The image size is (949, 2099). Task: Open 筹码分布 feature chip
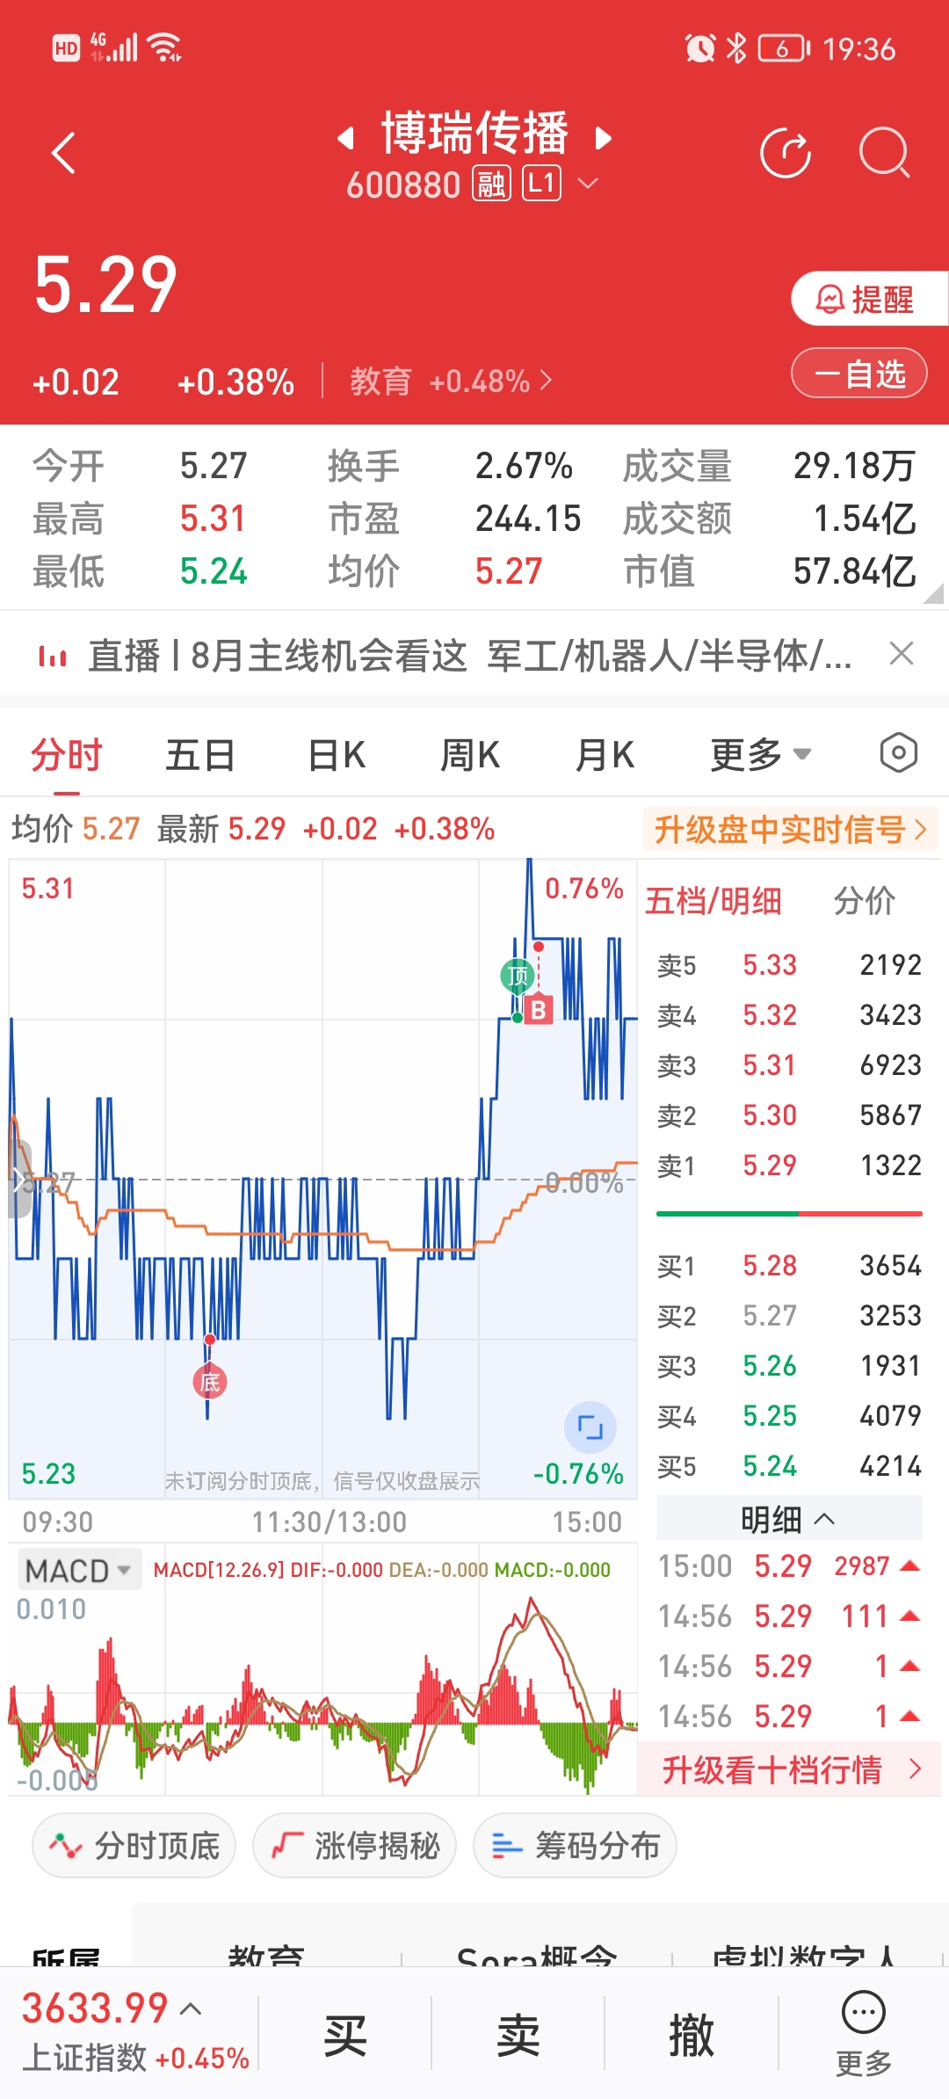(575, 1845)
